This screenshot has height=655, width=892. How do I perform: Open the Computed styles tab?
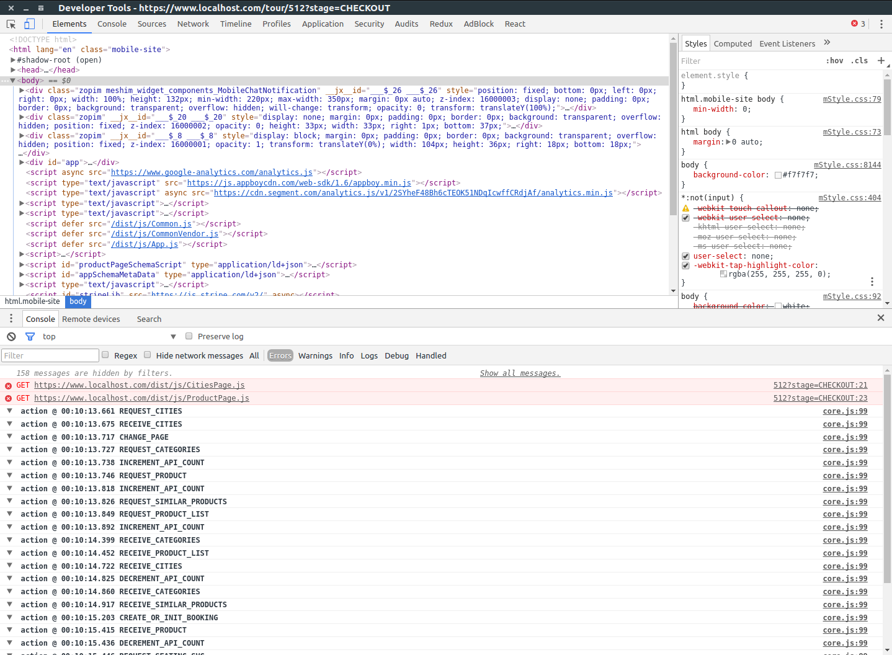733,44
